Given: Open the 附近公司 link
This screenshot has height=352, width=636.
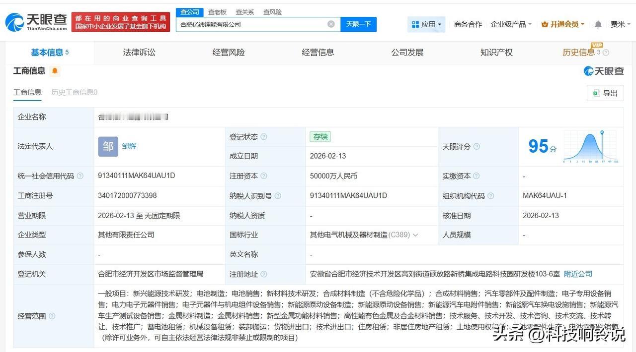Looking at the screenshot, I should [578, 274].
